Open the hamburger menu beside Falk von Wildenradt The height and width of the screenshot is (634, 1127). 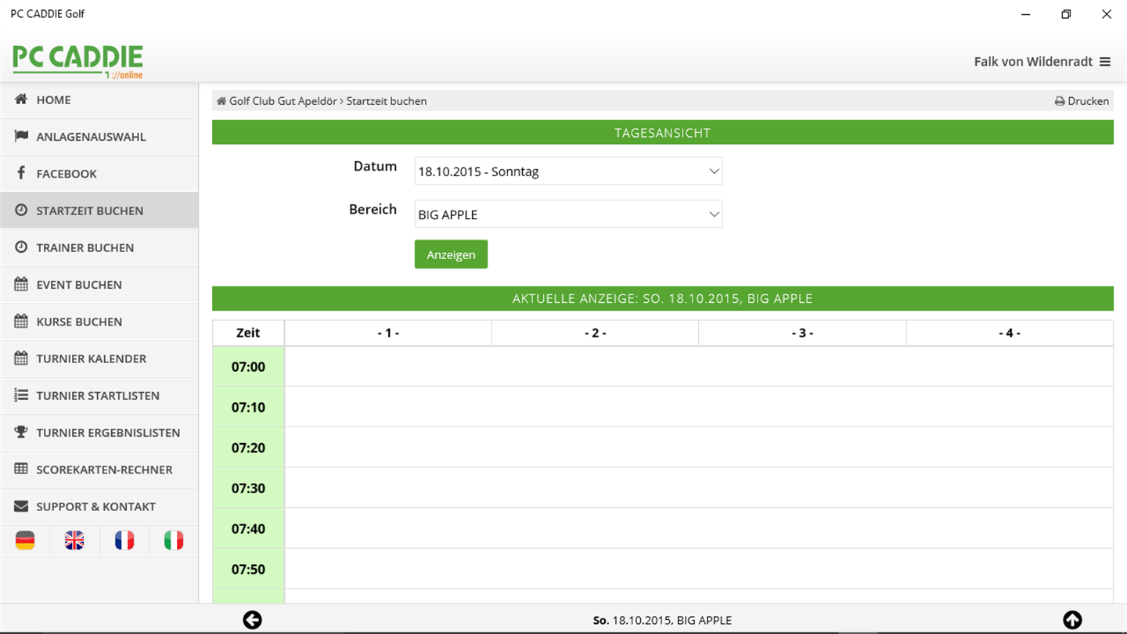pos(1105,61)
